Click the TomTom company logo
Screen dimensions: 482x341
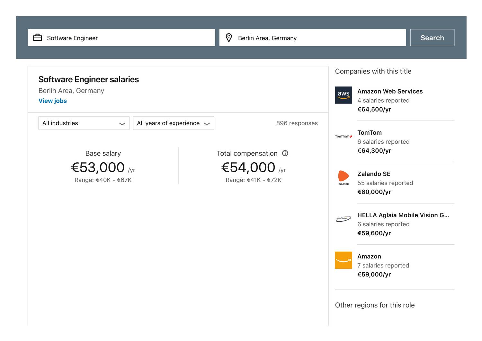(344, 137)
